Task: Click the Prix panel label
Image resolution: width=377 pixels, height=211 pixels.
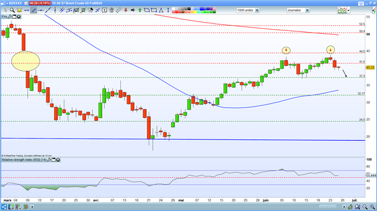Action: (x=4, y=17)
